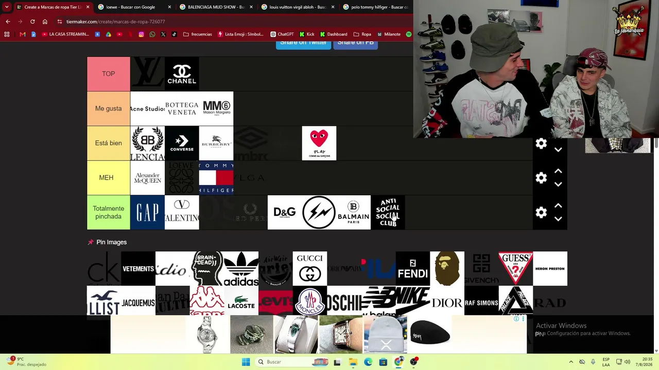
Task: Open the Windows Start menu
Action: [x=246, y=362]
